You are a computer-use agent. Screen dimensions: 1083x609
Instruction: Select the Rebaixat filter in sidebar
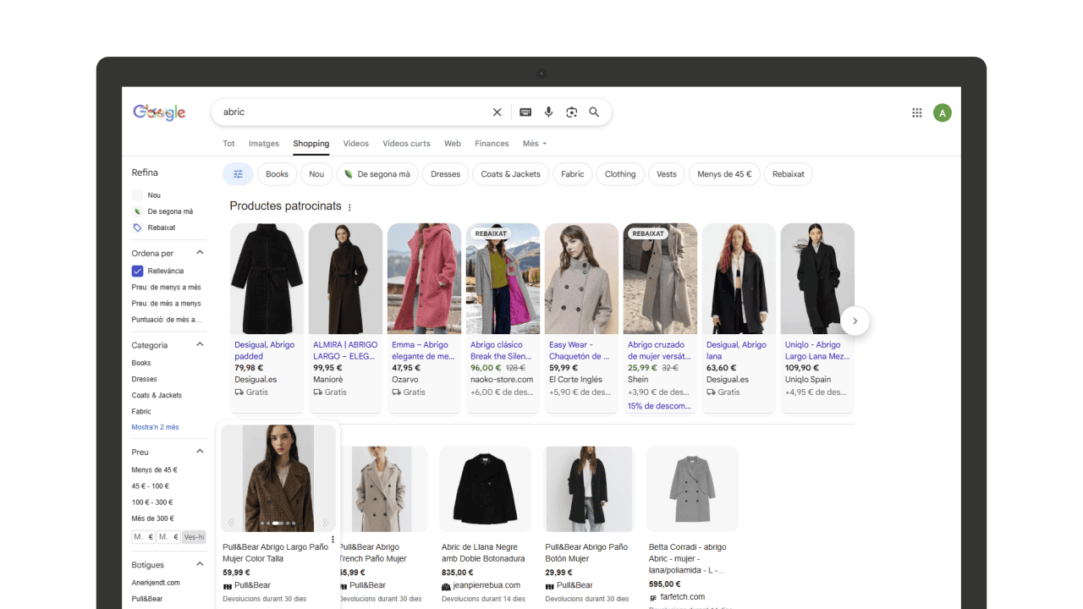coord(162,228)
